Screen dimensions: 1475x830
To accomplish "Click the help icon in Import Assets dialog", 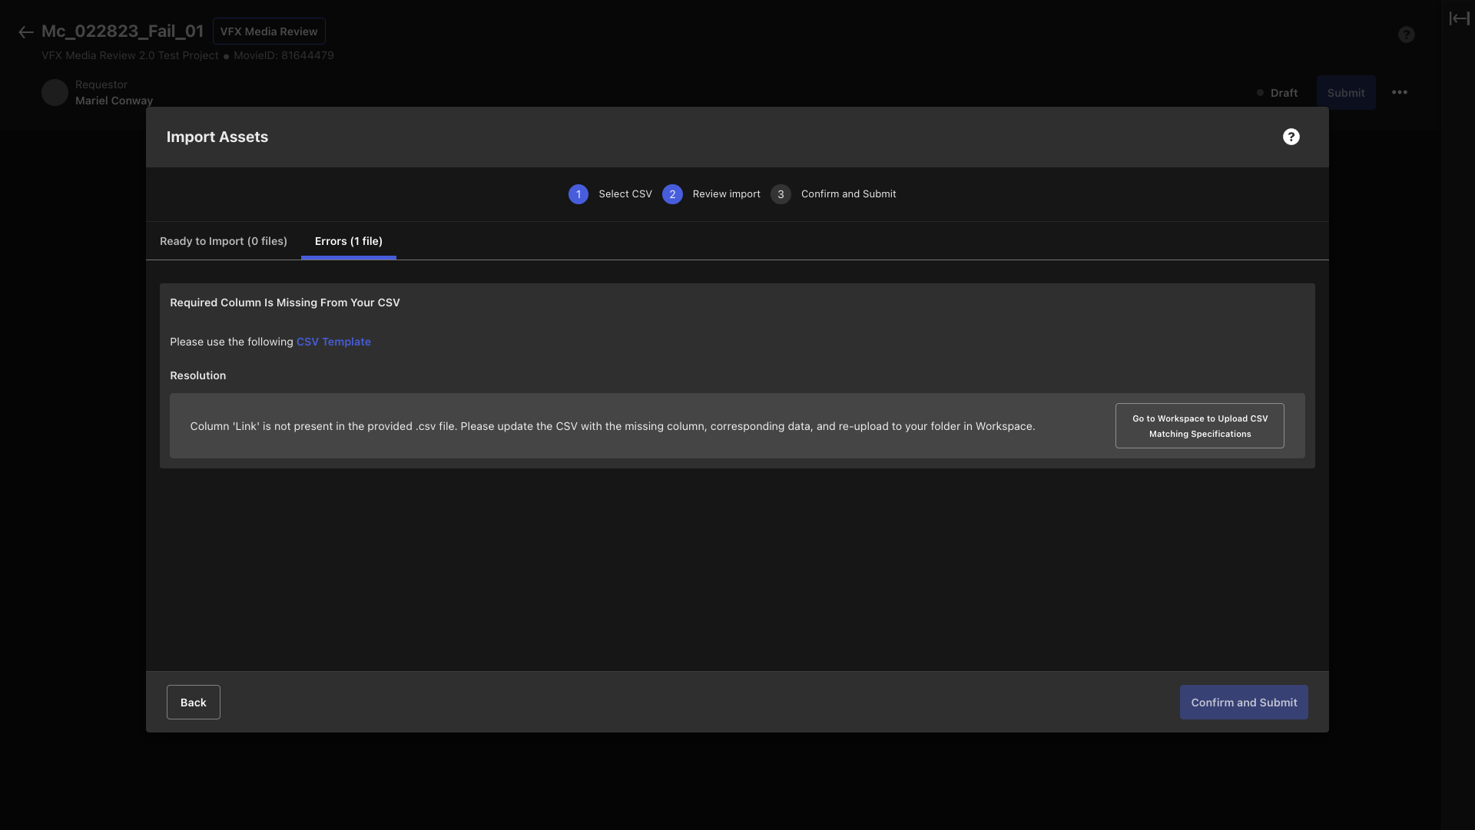I will tap(1291, 137).
